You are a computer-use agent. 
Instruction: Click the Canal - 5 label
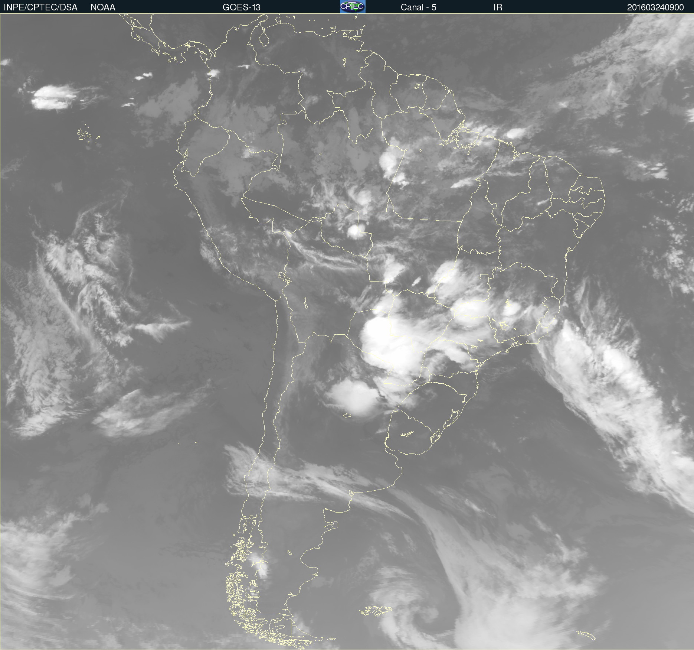pyautogui.click(x=418, y=7)
